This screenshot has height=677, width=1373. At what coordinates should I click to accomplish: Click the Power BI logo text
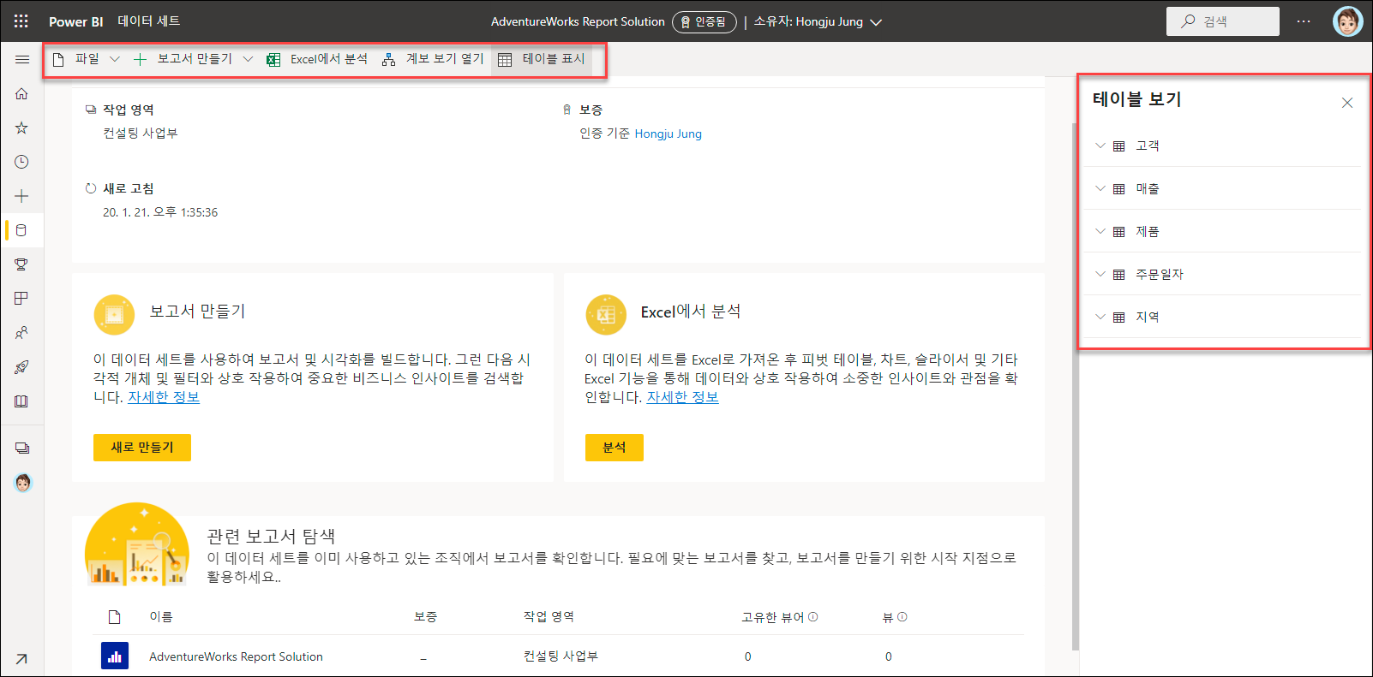[x=75, y=21]
